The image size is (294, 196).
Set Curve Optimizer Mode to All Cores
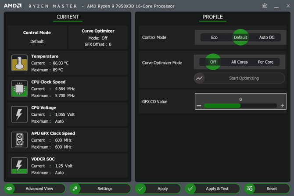point(239,62)
